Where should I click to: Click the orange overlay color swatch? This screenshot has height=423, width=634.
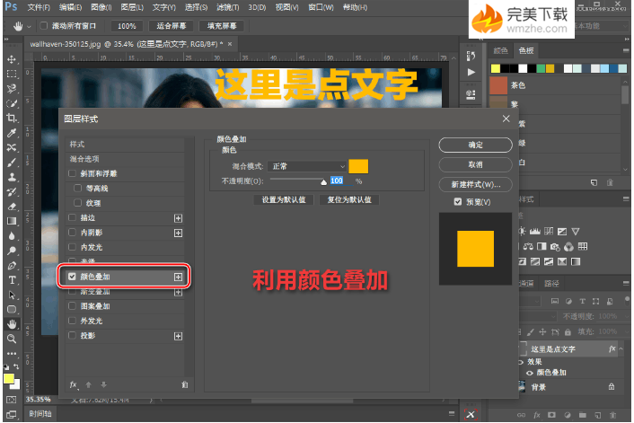pyautogui.click(x=358, y=166)
